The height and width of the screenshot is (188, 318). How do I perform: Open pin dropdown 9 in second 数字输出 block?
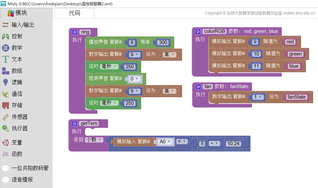click(x=134, y=91)
